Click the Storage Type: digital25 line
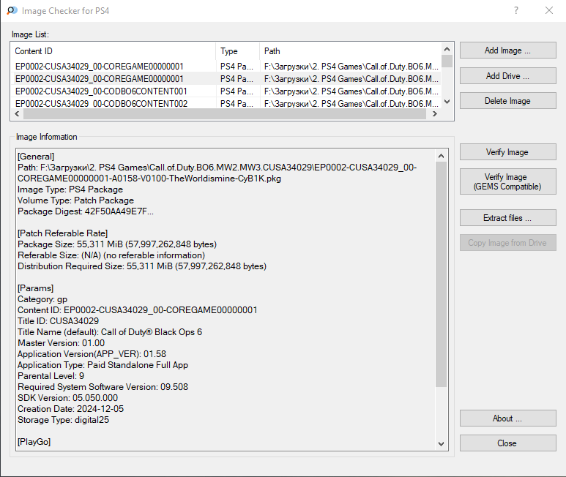This screenshot has height=477, width=566. tap(63, 420)
